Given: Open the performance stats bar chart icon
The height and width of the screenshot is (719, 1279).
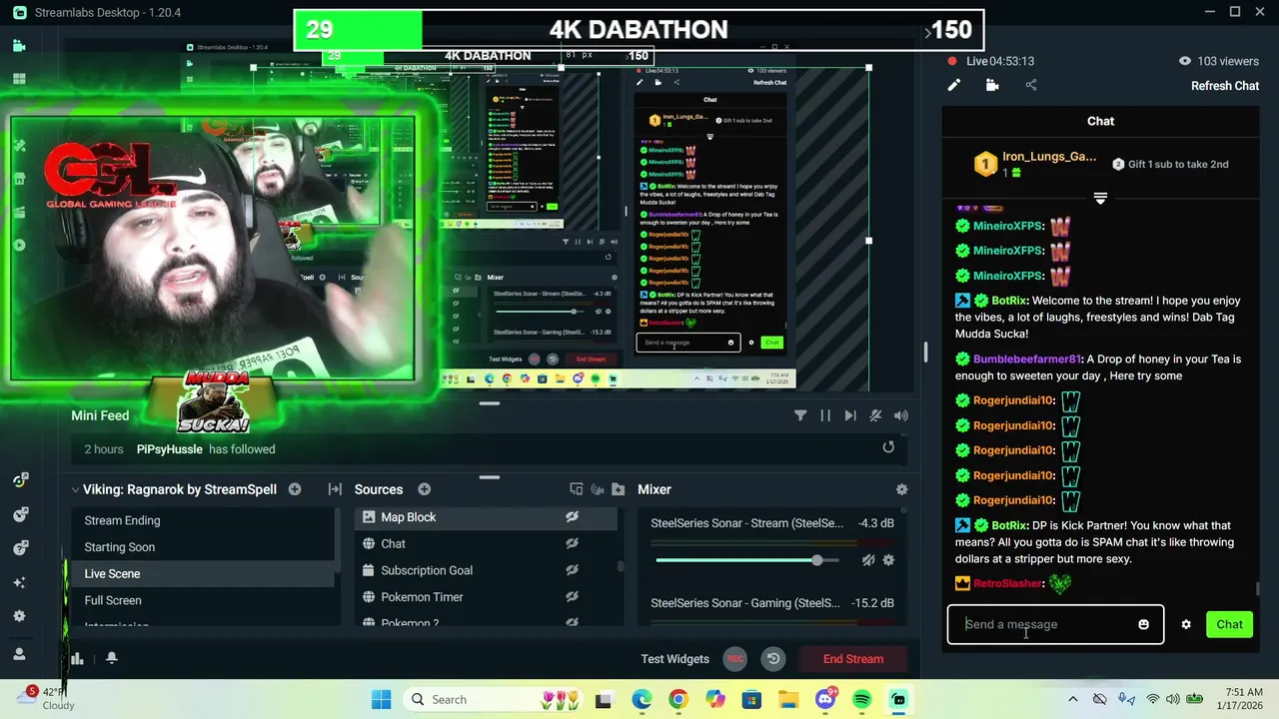Looking at the screenshot, I should click(x=77, y=658).
